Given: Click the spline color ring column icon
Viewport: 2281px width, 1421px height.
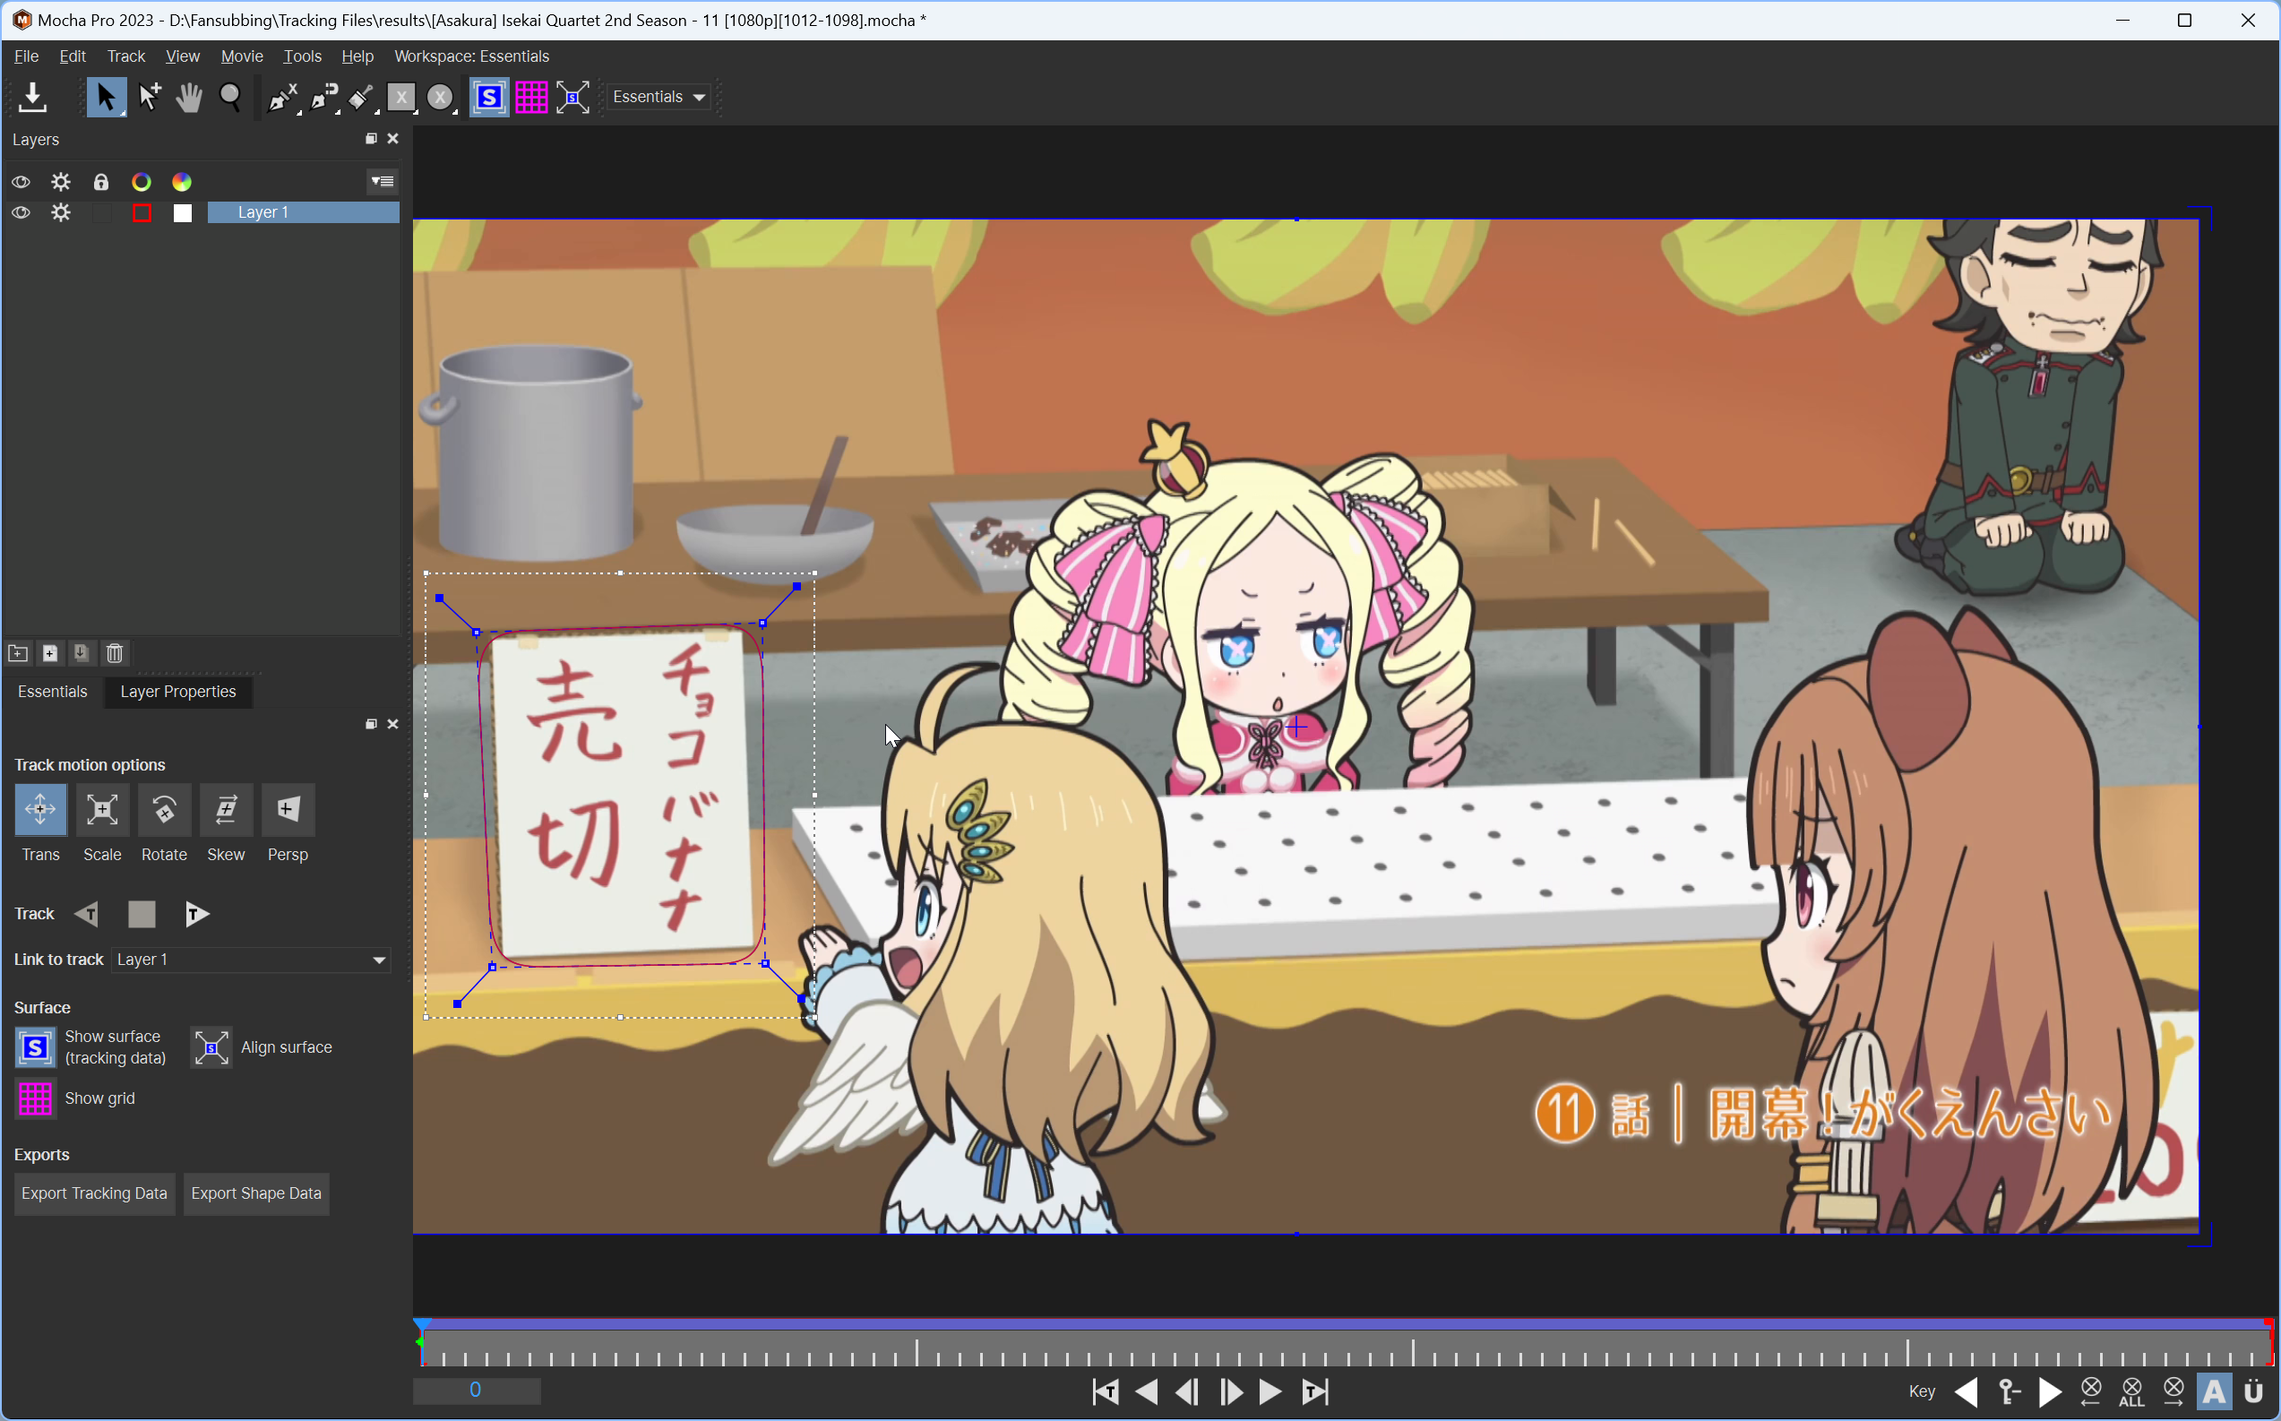Looking at the screenshot, I should [x=142, y=181].
